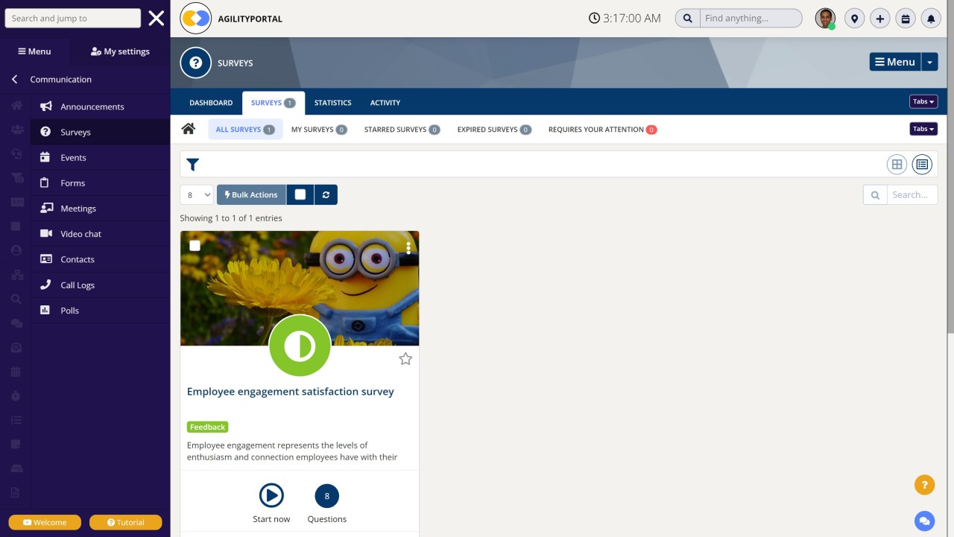Star the Employee engagement satisfaction survey

pos(405,358)
